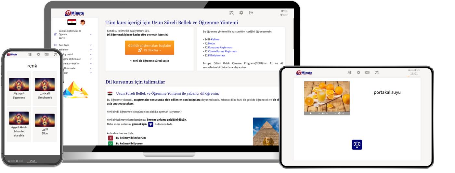Click the word 'portakal suyu' on tablet
Screen dimensions: 455x173
[387, 92]
